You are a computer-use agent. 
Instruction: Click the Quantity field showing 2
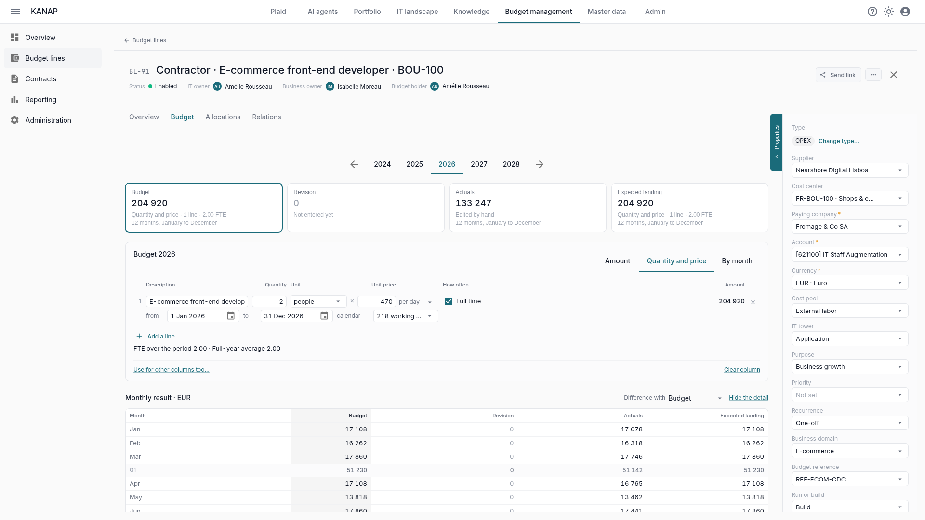pos(269,301)
